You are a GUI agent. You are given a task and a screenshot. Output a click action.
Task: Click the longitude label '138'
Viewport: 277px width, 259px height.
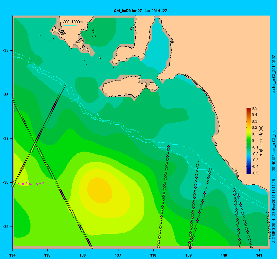(x=153, y=255)
